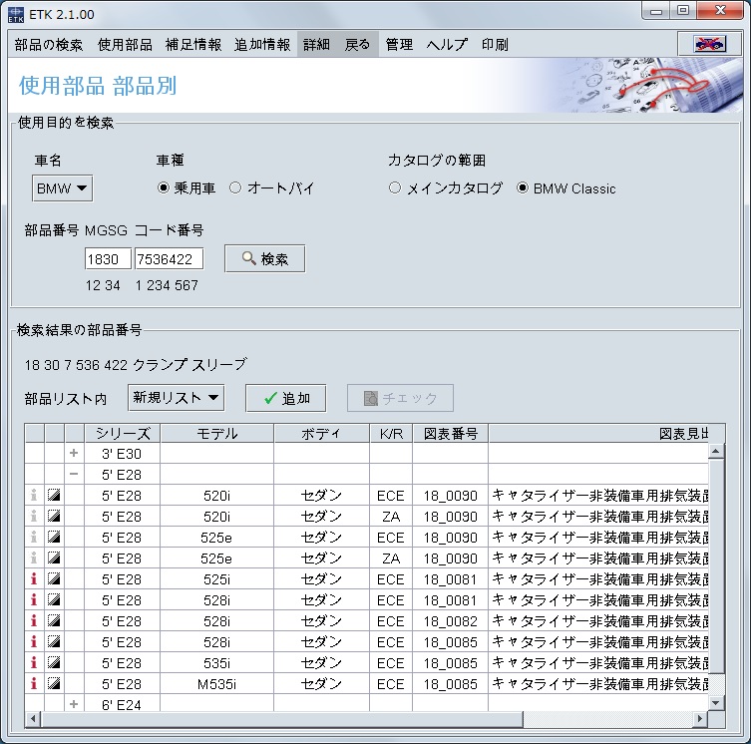The image size is (751, 744).
Task: Click the 535i model cell
Action: point(217,662)
